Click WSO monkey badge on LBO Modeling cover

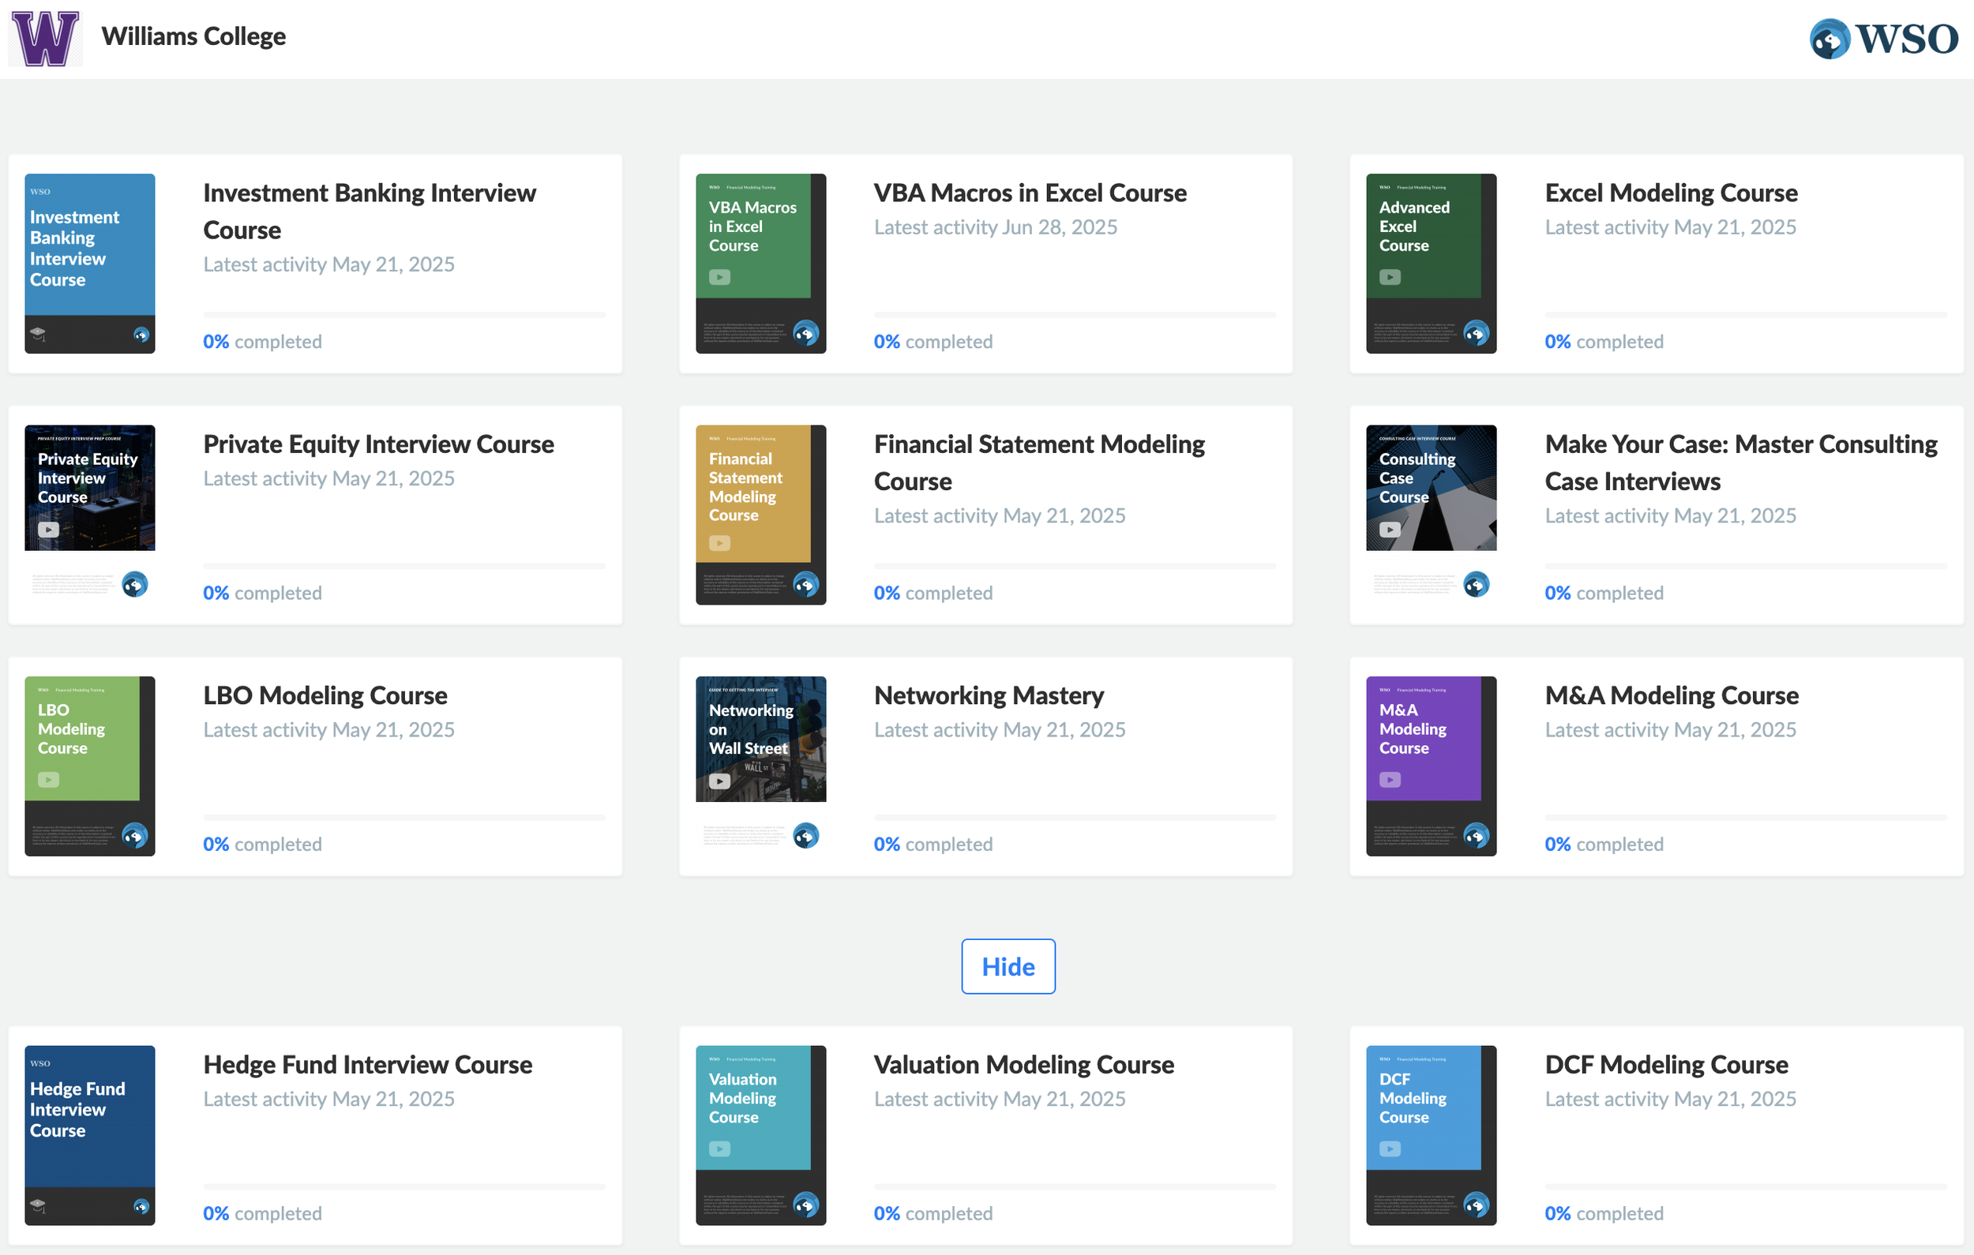134,835
